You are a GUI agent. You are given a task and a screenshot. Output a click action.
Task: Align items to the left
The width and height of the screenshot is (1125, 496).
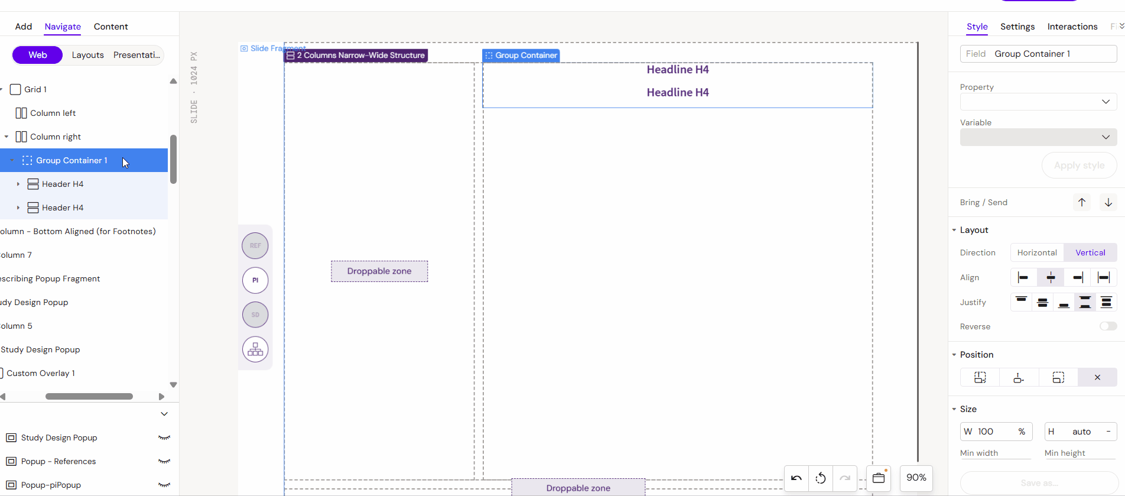[1023, 277]
